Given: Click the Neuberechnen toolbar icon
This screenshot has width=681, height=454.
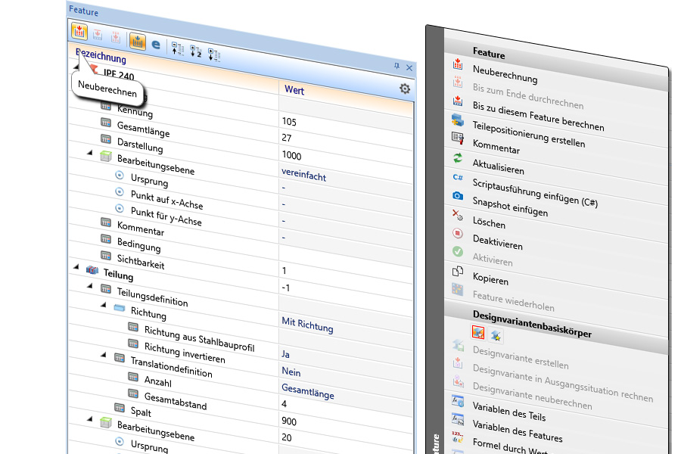Looking at the screenshot, I should point(79,32).
